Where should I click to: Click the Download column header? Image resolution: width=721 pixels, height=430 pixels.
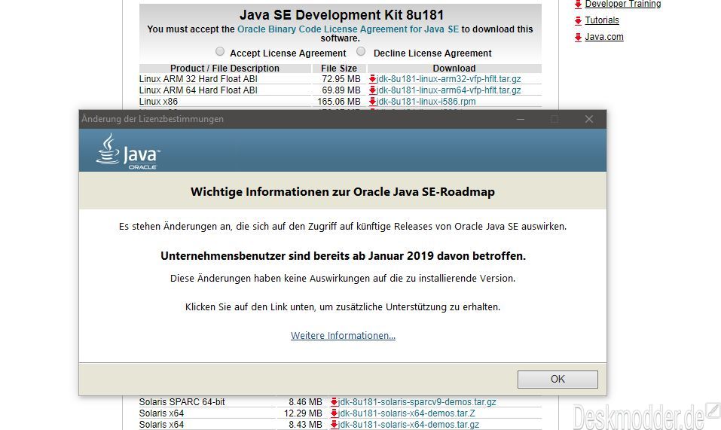tap(454, 68)
